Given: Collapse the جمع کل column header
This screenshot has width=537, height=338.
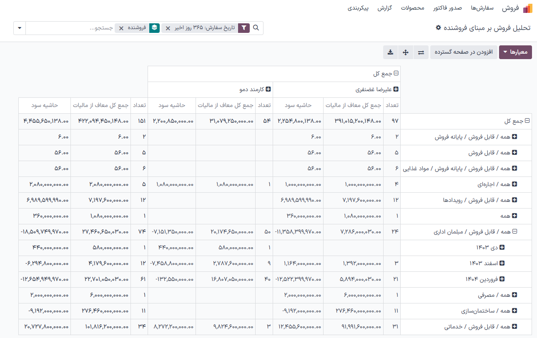Looking at the screenshot, I should click(396, 73).
